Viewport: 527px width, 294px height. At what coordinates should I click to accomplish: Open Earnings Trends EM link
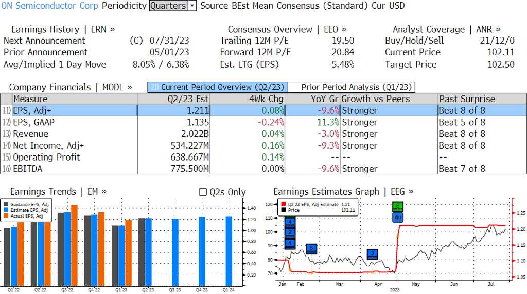tap(58, 192)
